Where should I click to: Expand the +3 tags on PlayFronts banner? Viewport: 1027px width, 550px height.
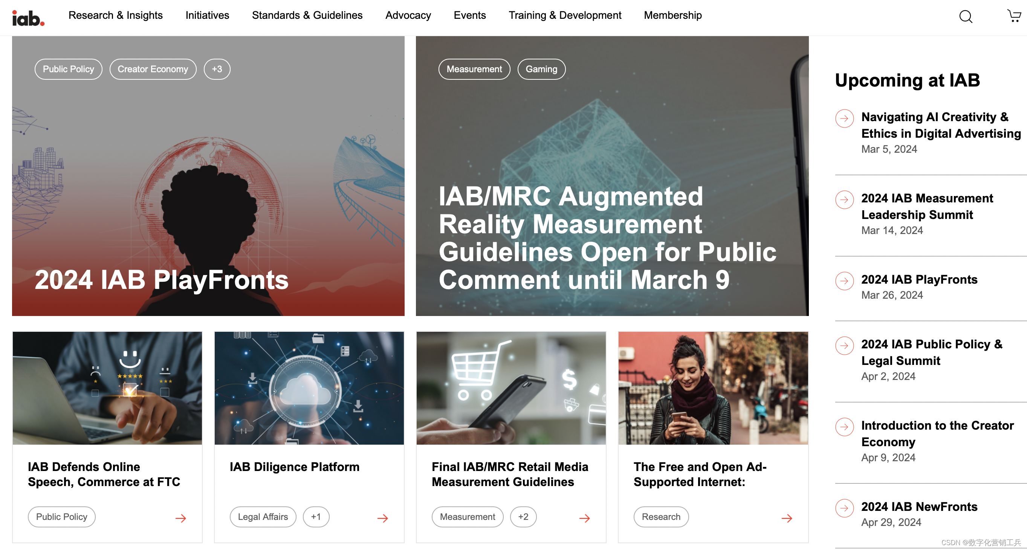pyautogui.click(x=217, y=69)
